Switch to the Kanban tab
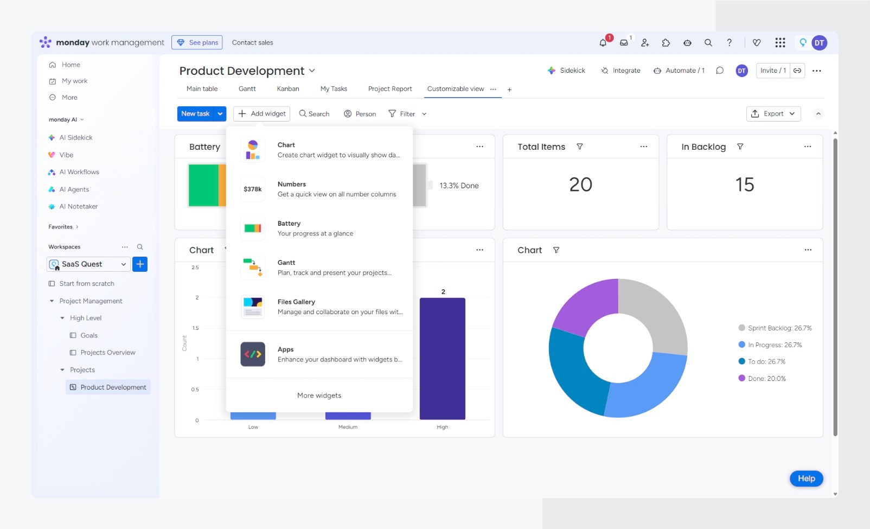 (288, 89)
